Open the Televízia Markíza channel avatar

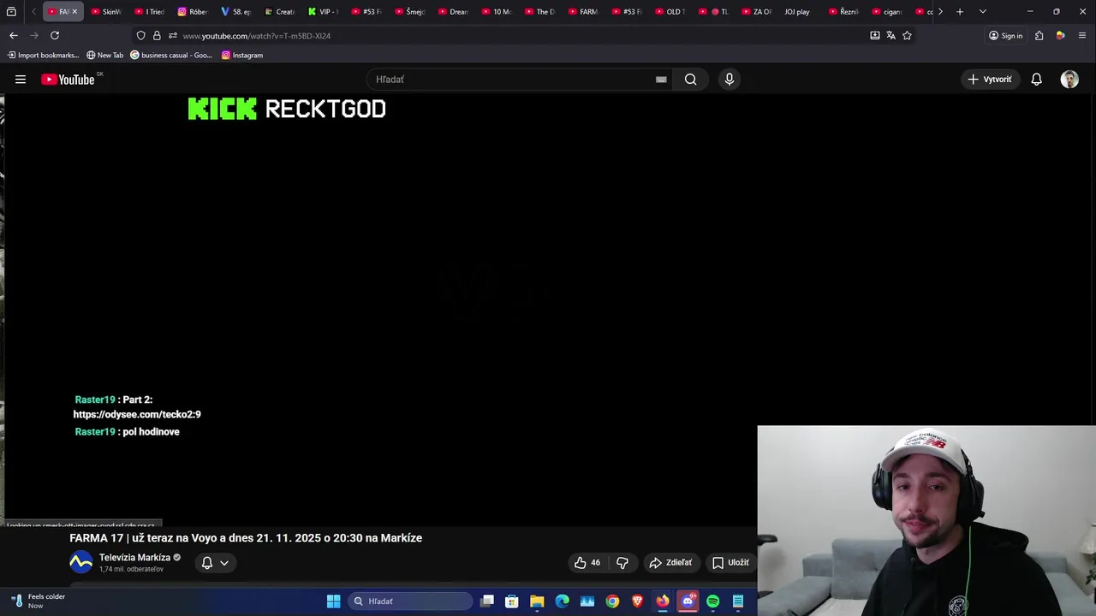click(x=80, y=562)
